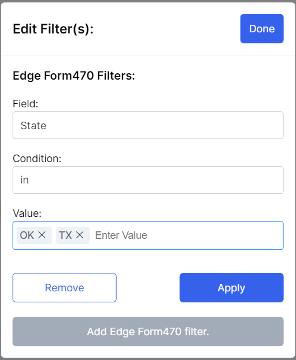This screenshot has height=360, width=296.
Task: Select the OK tag chip text
Action: pyautogui.click(x=27, y=235)
